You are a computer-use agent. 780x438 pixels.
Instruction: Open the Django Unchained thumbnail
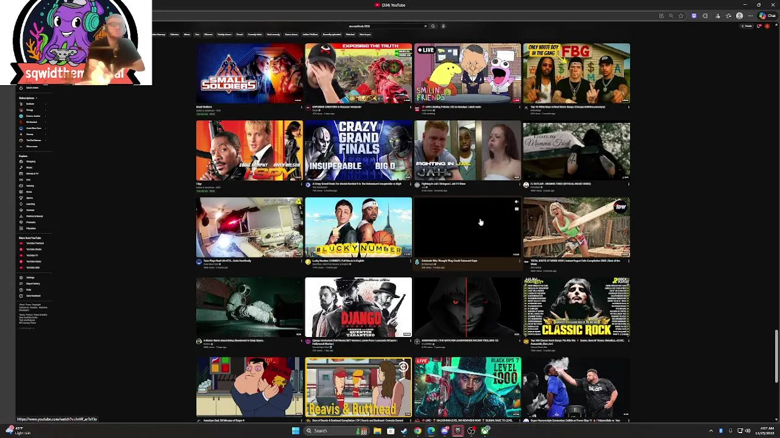click(358, 307)
